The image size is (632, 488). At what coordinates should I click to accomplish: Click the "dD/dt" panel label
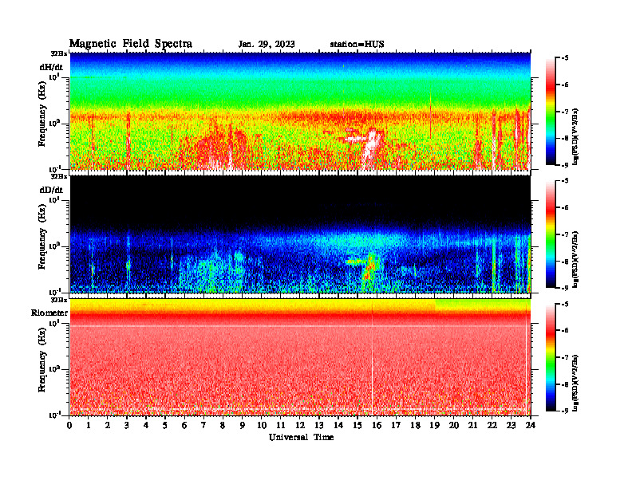[x=51, y=190]
